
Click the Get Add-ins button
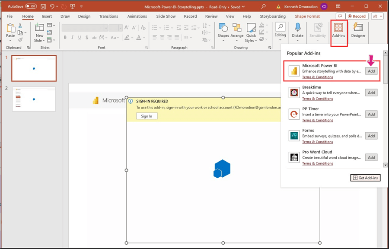[365, 178]
